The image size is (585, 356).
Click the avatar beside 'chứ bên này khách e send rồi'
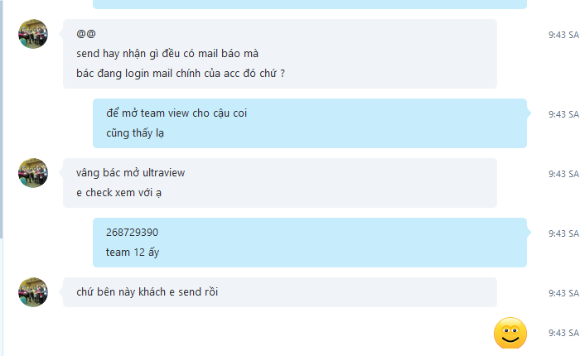coord(33,292)
